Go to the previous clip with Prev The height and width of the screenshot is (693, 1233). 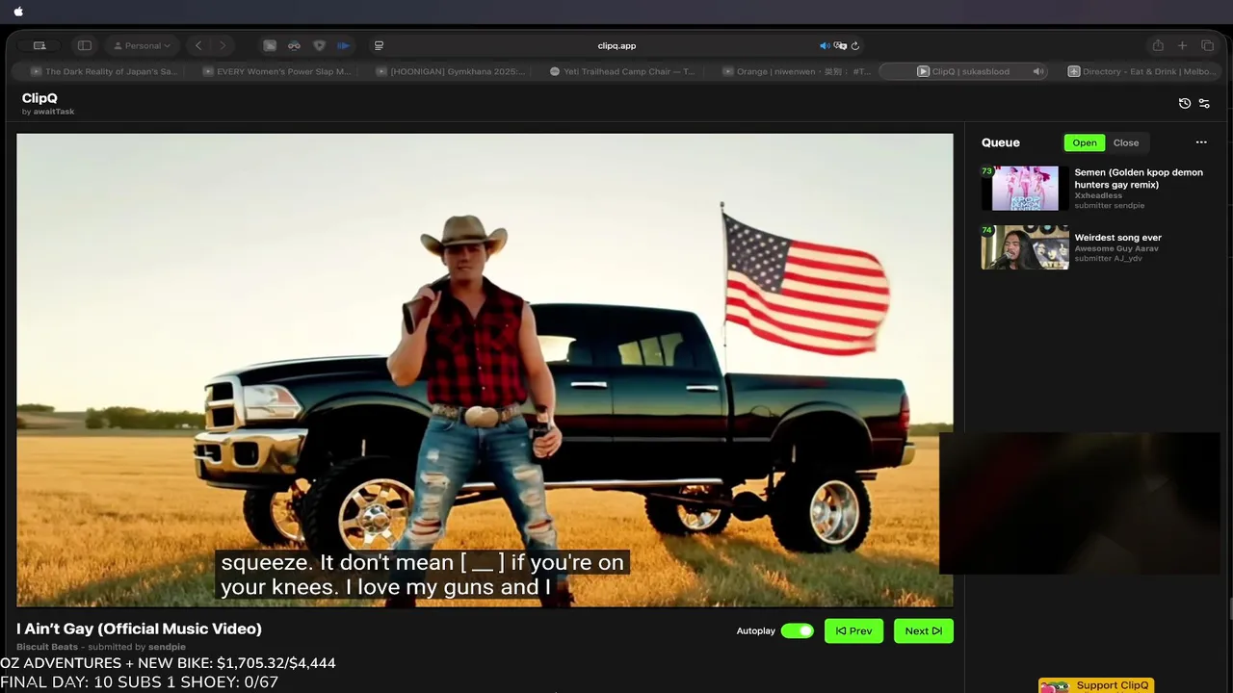(x=853, y=631)
